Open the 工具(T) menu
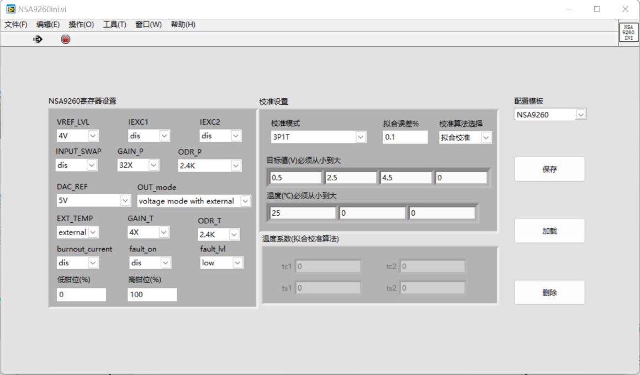Image resolution: width=640 pixels, height=375 pixels. (x=114, y=25)
